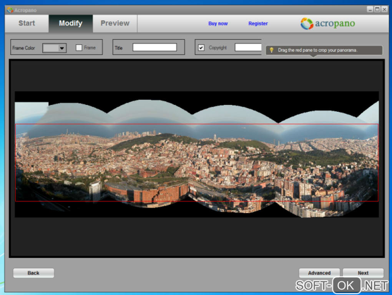Select the Modify tab
The height and width of the screenshot is (295, 392).
(x=70, y=23)
